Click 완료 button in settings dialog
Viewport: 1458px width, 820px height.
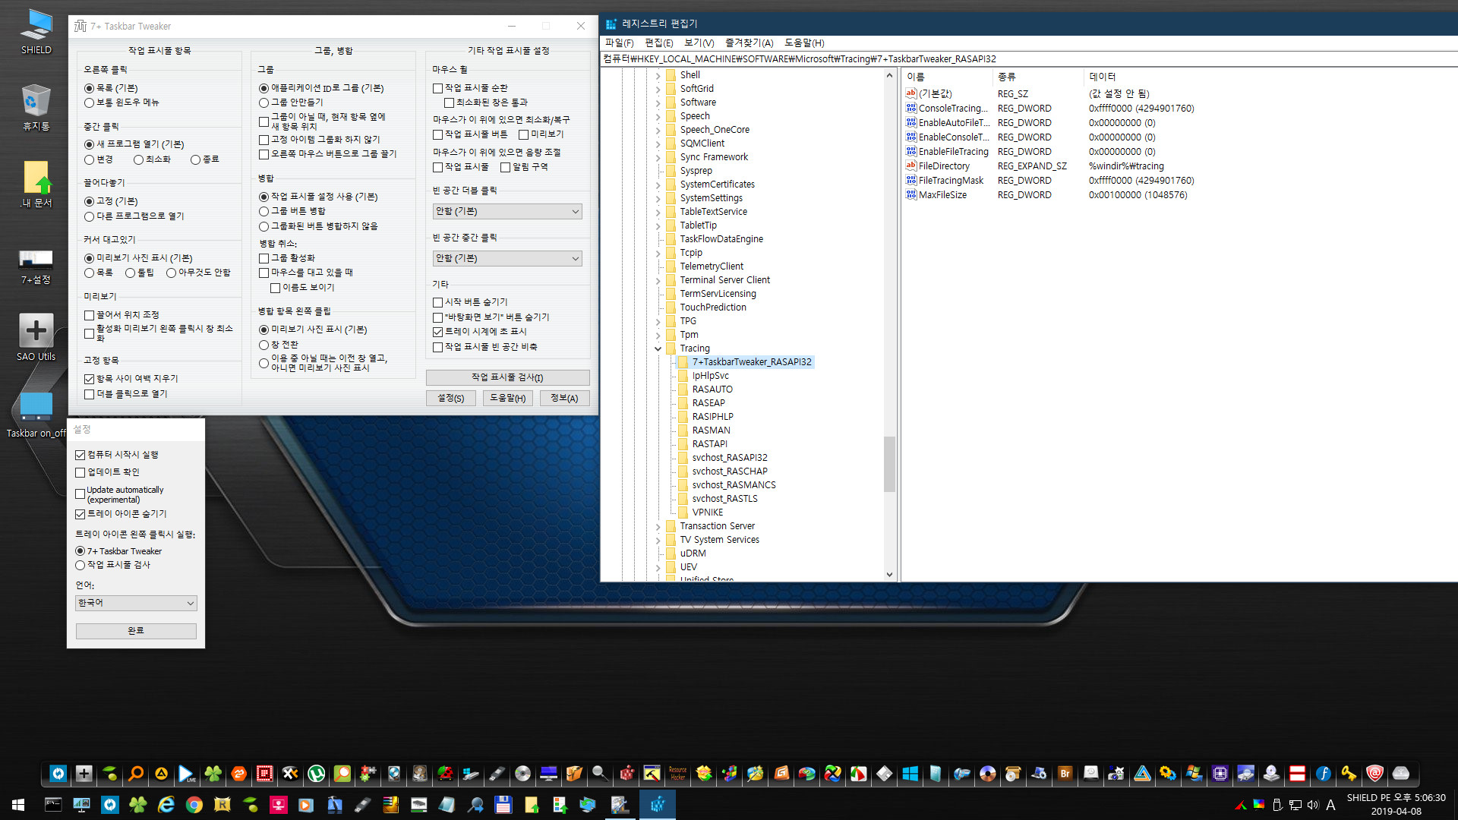[136, 631]
